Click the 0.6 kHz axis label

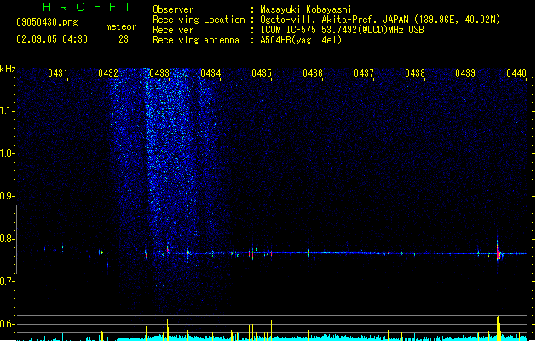[7, 324]
